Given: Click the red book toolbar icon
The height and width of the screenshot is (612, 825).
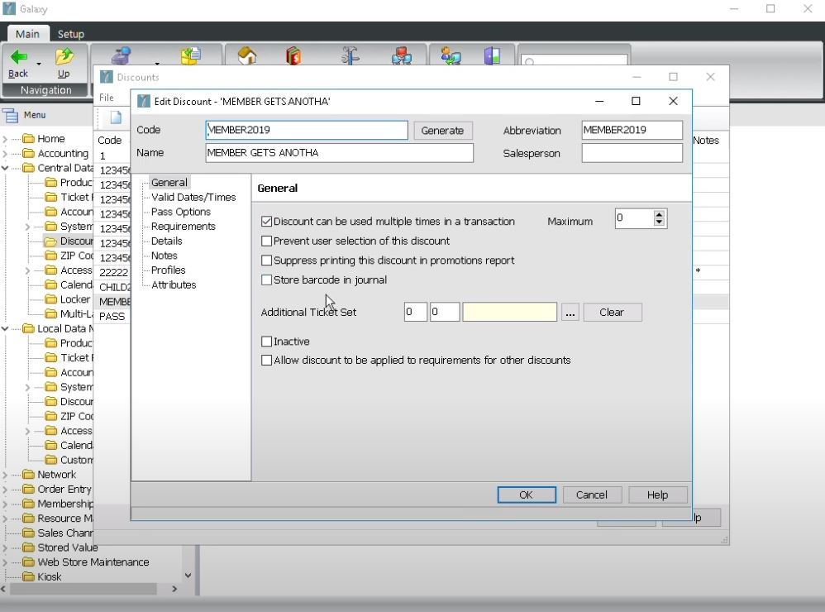Looking at the screenshot, I should [295, 56].
